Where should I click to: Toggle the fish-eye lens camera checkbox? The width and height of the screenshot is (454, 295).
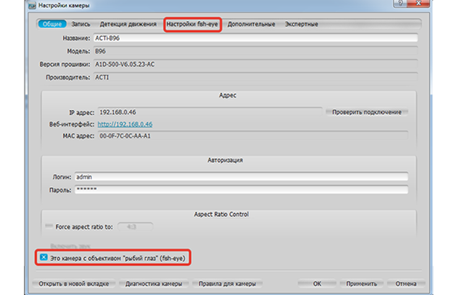tap(44, 257)
